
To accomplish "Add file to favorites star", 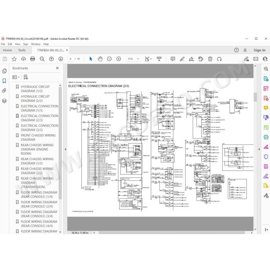I will coord(14,59).
